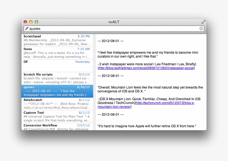Image resolution: width=228 pixels, height=161 pixels.
Task: Select the highlighted quotes note
Action: 57,91
